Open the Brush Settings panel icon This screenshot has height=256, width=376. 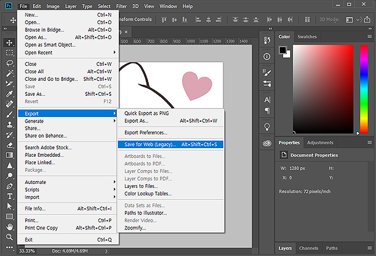point(267,73)
